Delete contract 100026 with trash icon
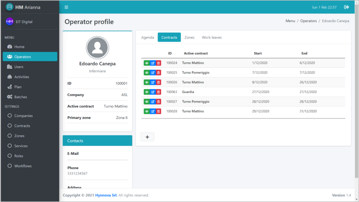Image resolution: width=359 pixels, height=202 pixels. (158, 82)
